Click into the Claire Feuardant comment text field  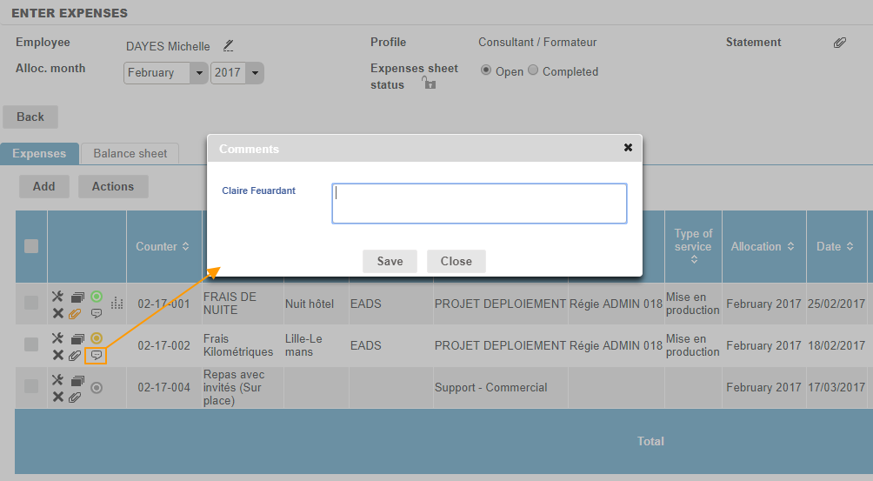coord(479,204)
